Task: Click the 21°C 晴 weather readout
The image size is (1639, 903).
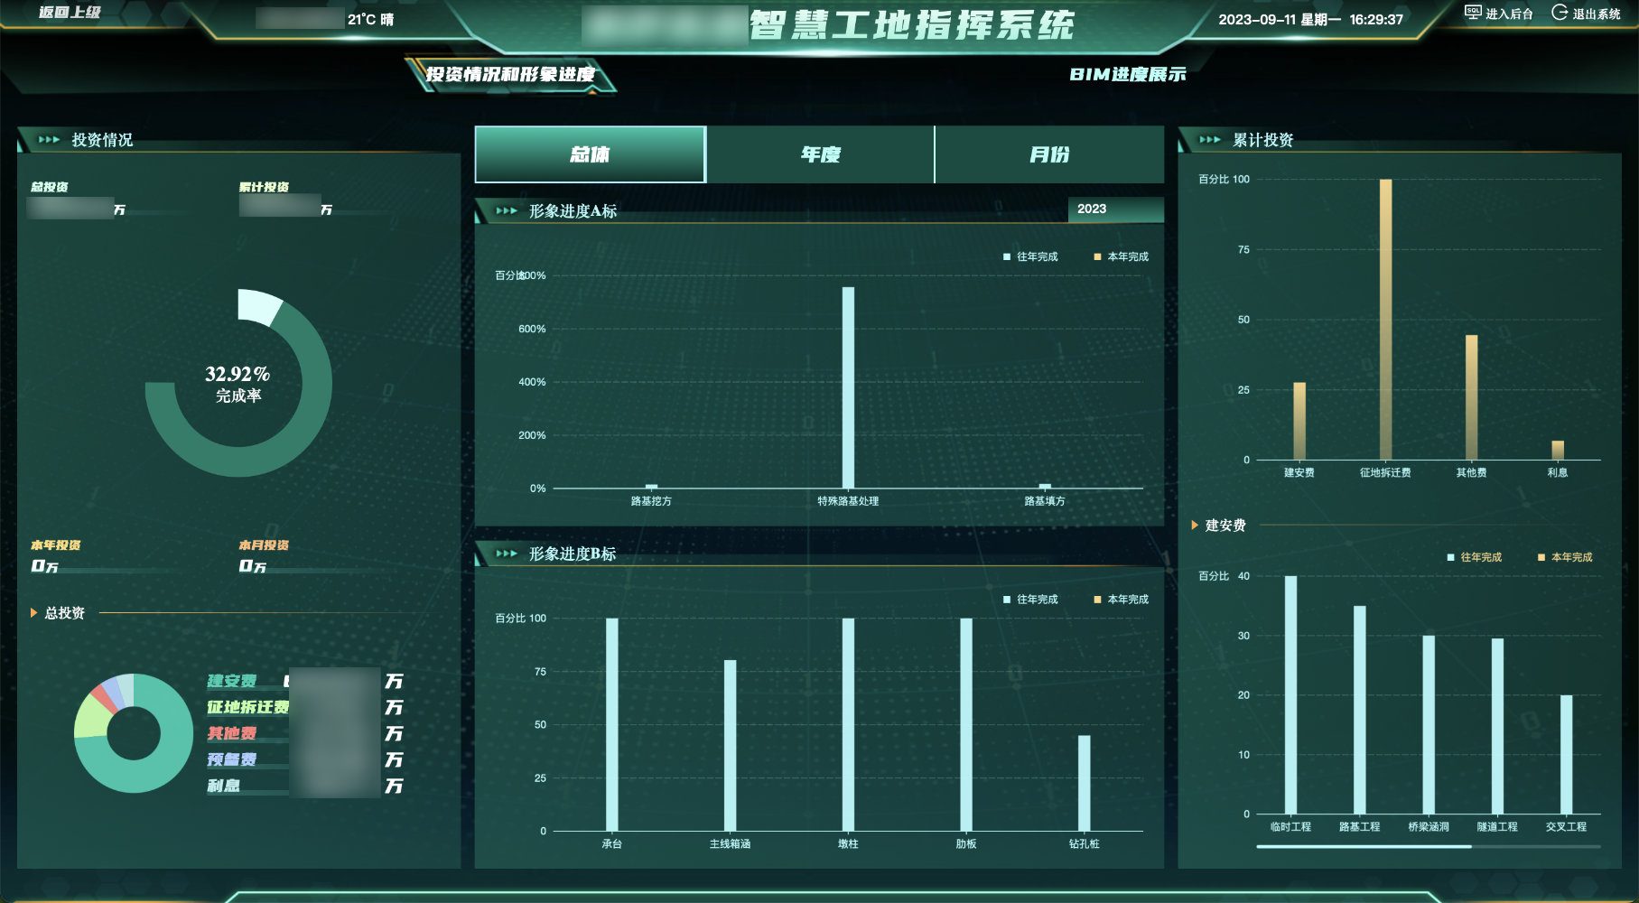Action: point(370,19)
